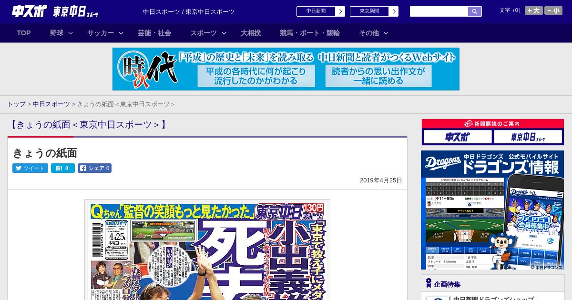Click the 中日スポーツ / 東京中日スポーツ header text
Image resolution: width=572 pixels, height=300 pixels.
pyautogui.click(x=189, y=11)
